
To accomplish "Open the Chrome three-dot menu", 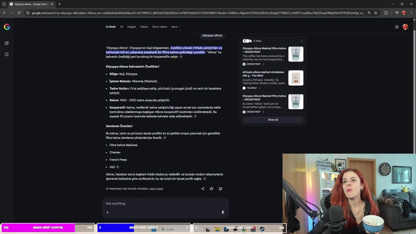I will [x=411, y=13].
